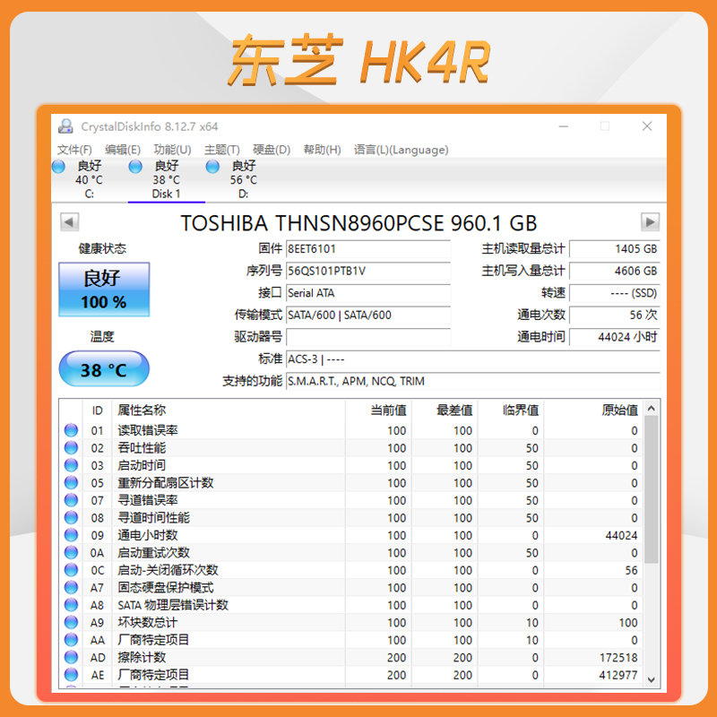Screen dimensions: 717x717
Task: Click the serial number field 56QS101PTB1V
Action: (368, 272)
